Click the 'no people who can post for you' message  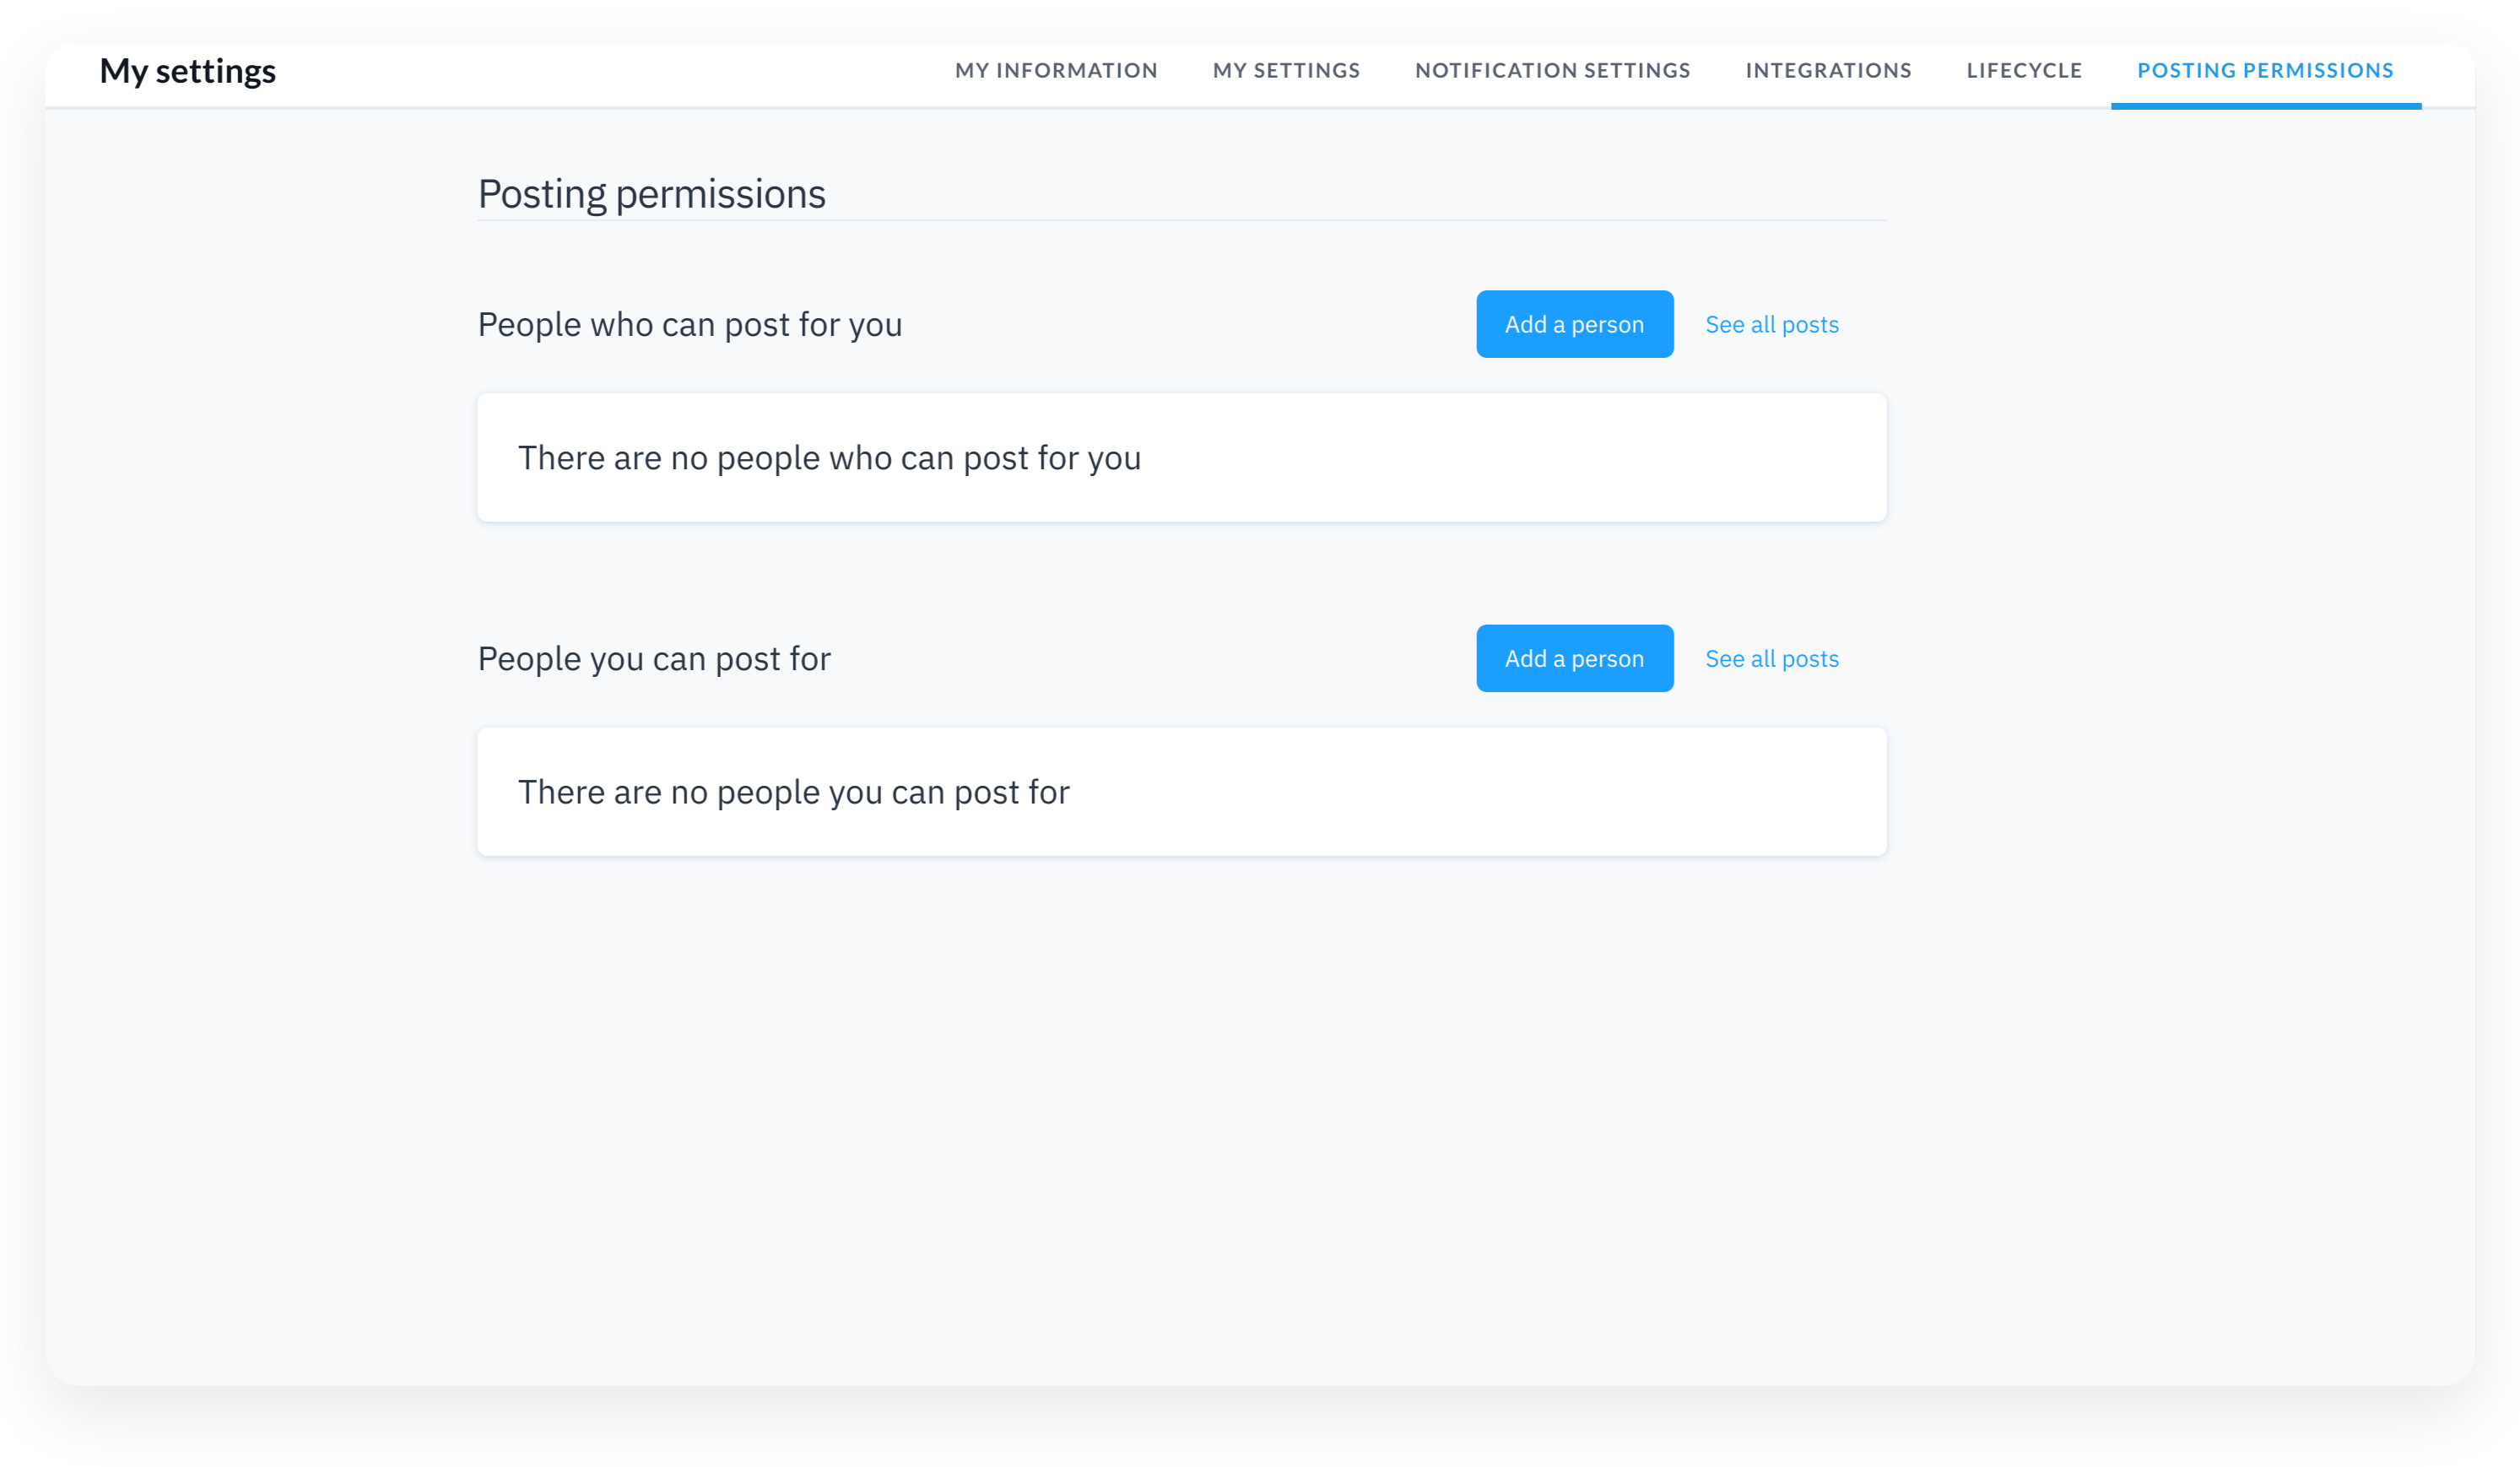pyautogui.click(x=829, y=458)
